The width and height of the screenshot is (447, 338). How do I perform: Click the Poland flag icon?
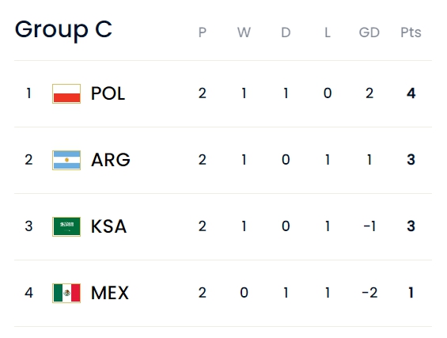pos(66,93)
